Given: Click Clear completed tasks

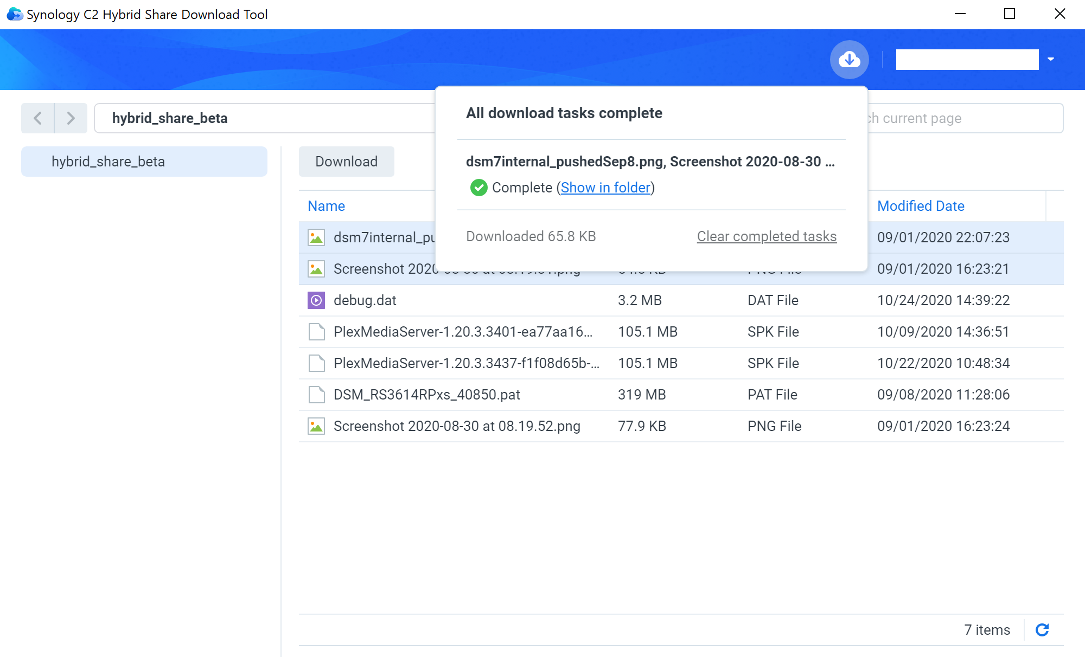Looking at the screenshot, I should tap(767, 236).
